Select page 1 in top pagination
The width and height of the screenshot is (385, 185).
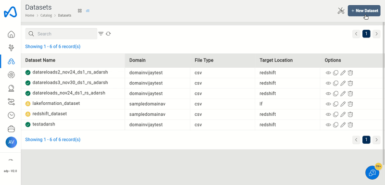[x=366, y=34]
